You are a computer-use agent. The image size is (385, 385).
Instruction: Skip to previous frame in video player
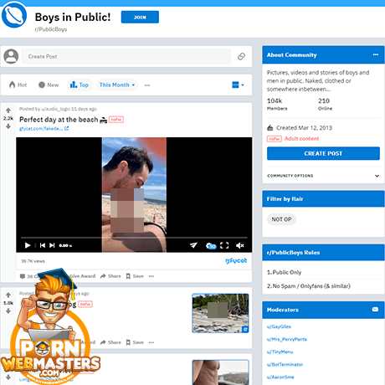(43, 245)
